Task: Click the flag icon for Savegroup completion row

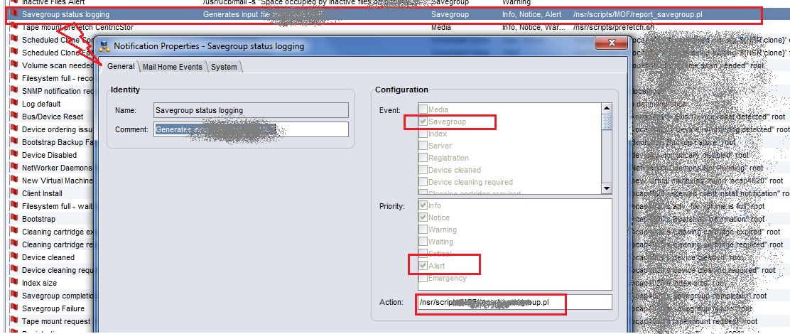Action: tap(14, 296)
